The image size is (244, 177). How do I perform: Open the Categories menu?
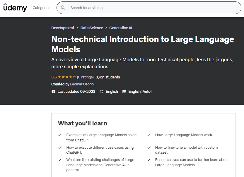coord(41,8)
